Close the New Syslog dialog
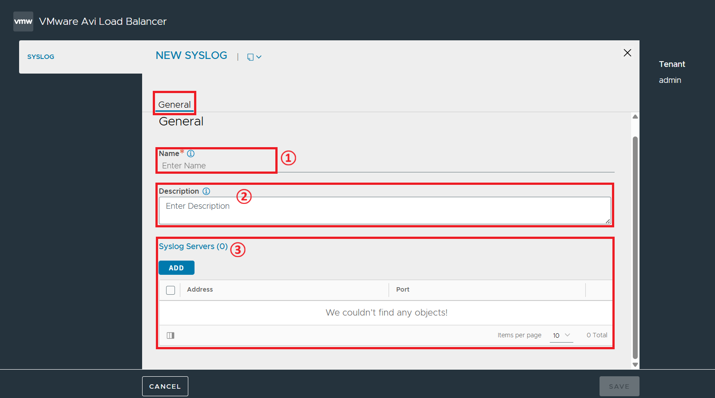This screenshot has width=715, height=398. pos(628,53)
